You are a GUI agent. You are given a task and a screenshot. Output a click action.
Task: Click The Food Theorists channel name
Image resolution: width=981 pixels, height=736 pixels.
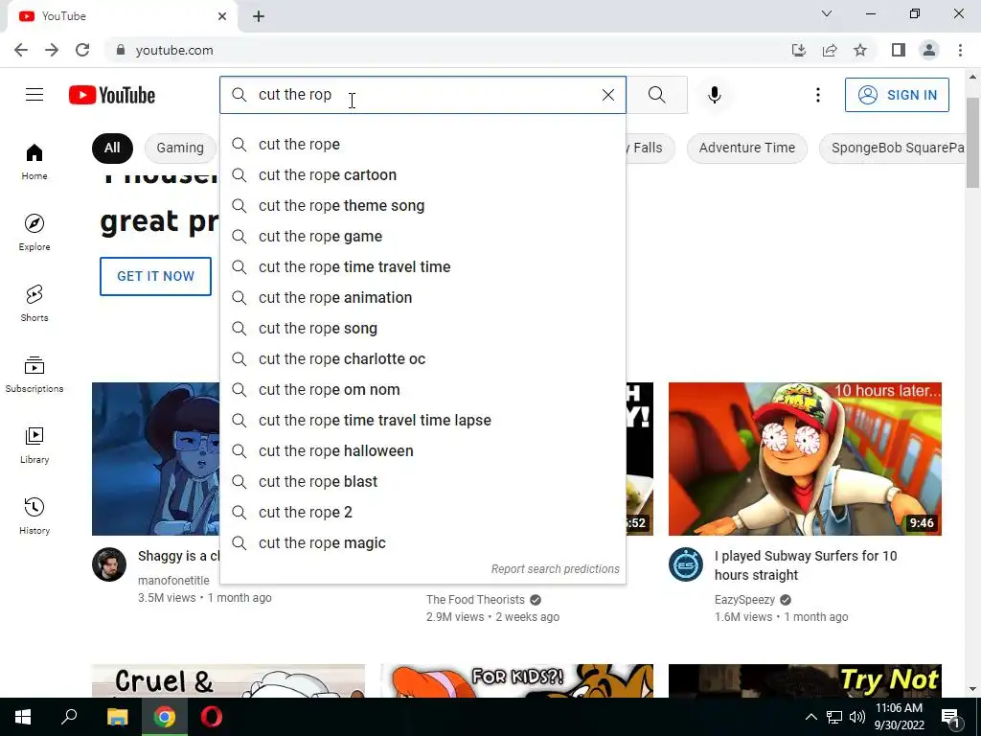pyautogui.click(x=475, y=600)
